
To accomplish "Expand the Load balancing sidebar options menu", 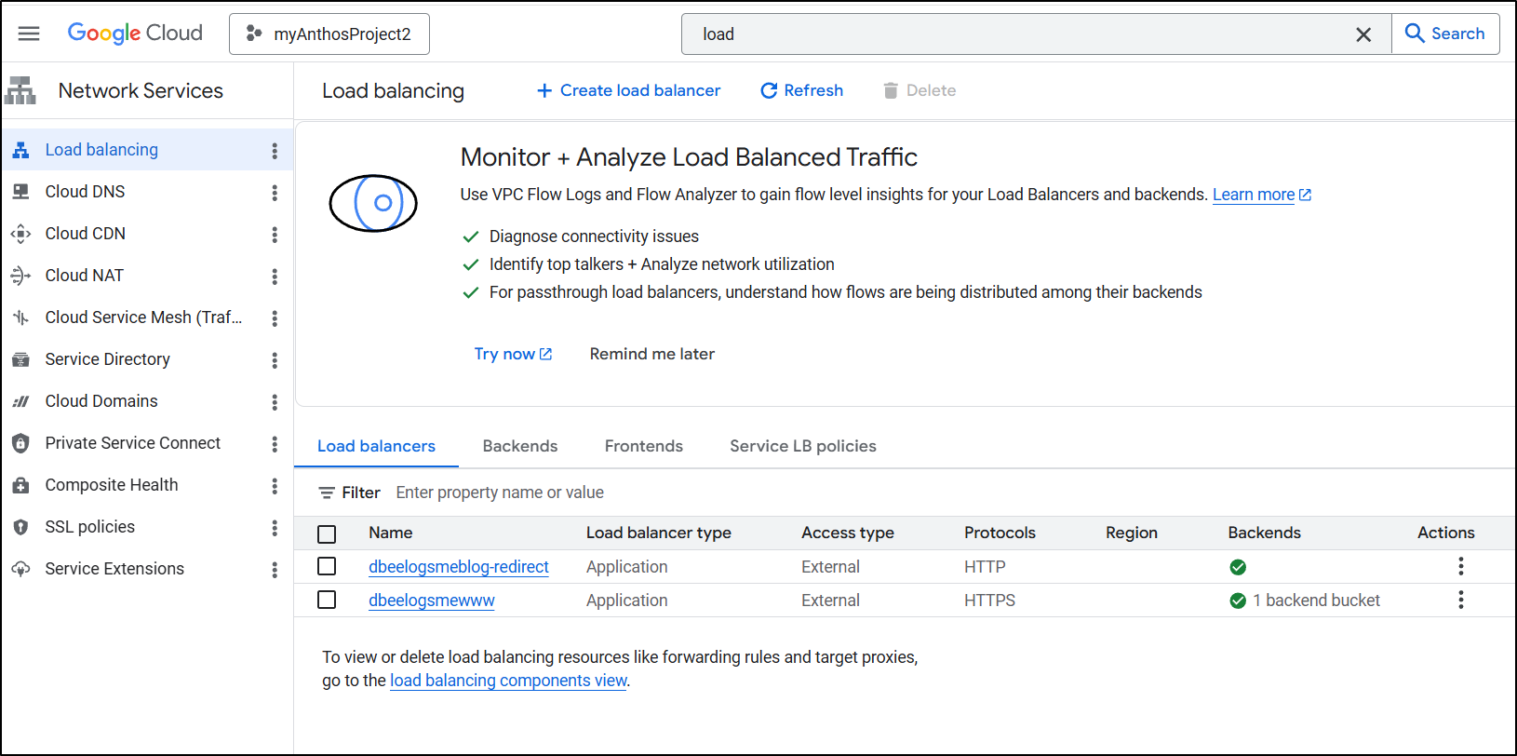I will point(275,151).
